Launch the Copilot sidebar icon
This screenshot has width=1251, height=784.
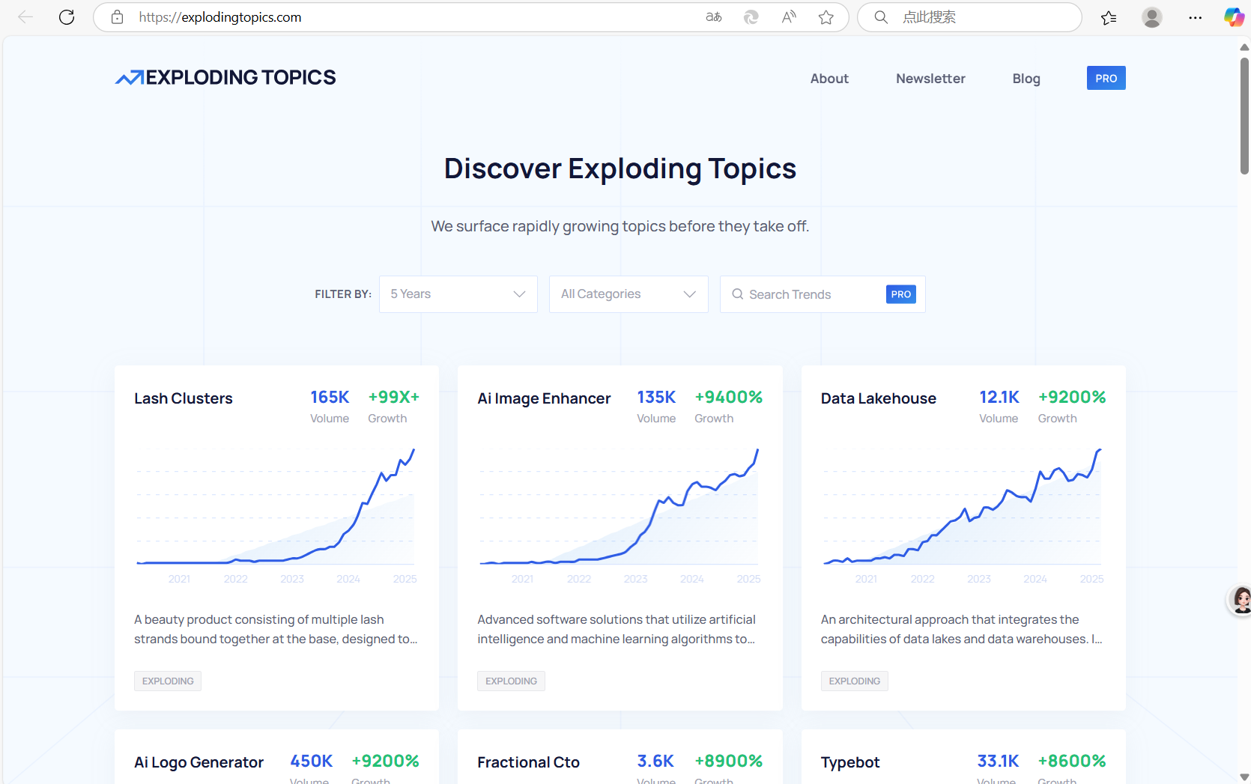click(x=1234, y=17)
